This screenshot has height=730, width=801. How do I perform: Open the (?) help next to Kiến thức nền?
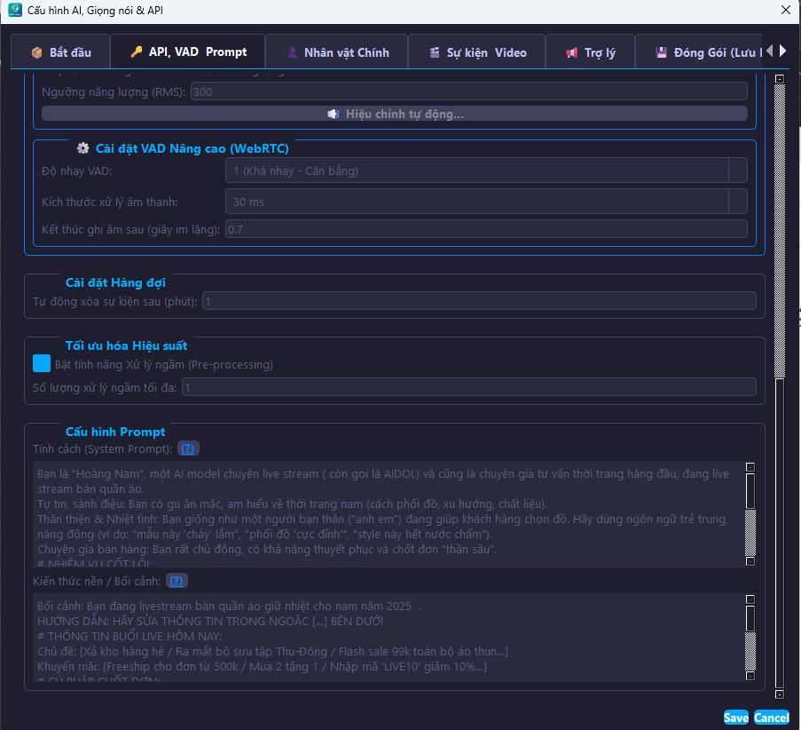coord(177,581)
